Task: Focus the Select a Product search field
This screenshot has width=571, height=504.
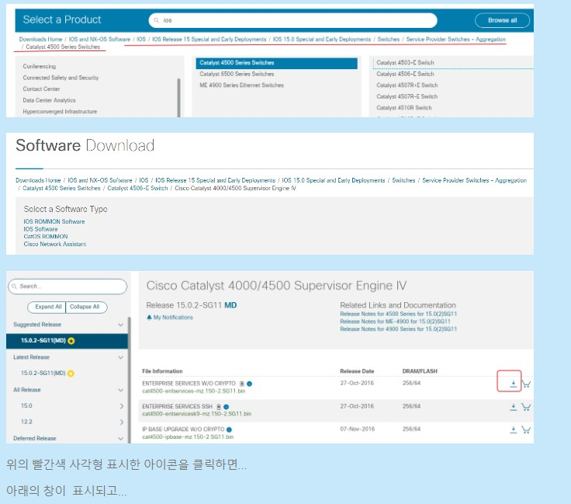Action: coord(292,20)
